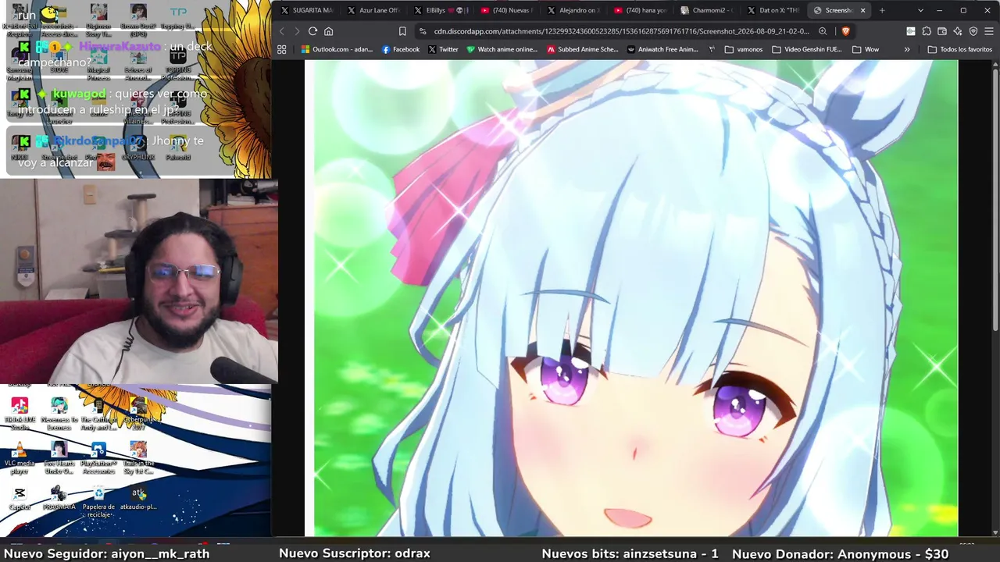Open the Video Genshin FUE bookmarks folder

(x=807, y=49)
